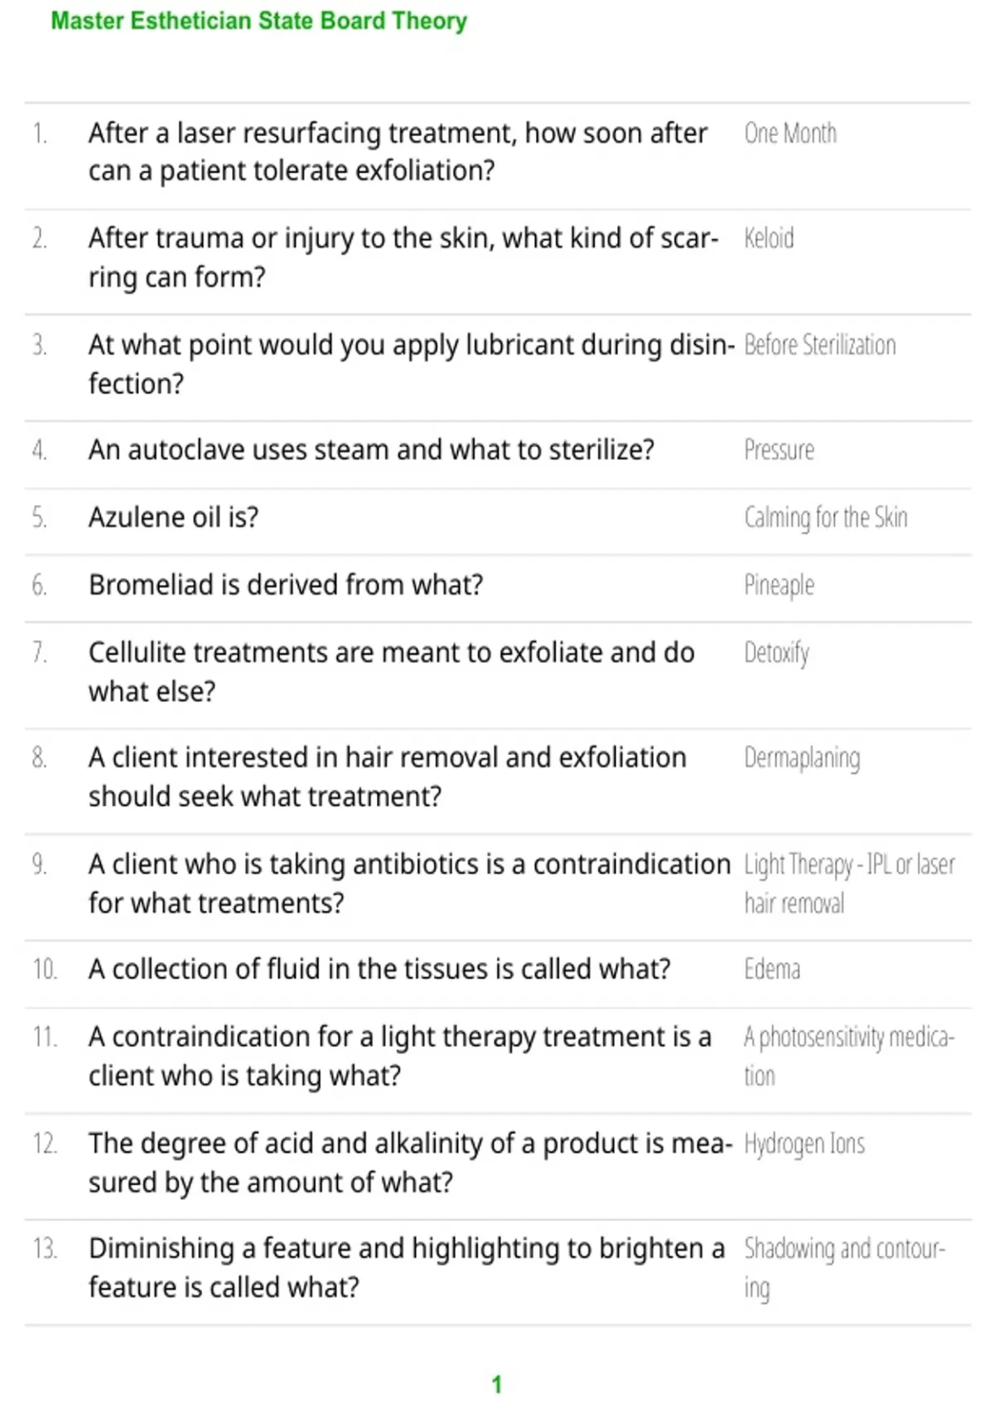Click the 'Hydrogen Ions' answer
994x1409 pixels.
click(804, 1145)
